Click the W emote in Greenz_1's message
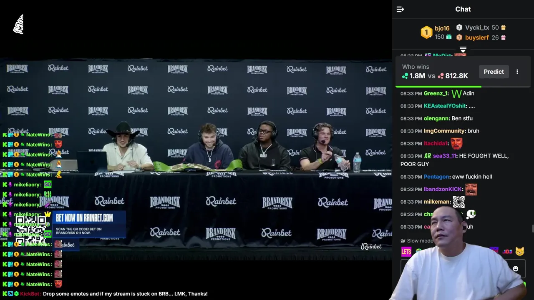The width and height of the screenshot is (534, 300). click(x=456, y=93)
